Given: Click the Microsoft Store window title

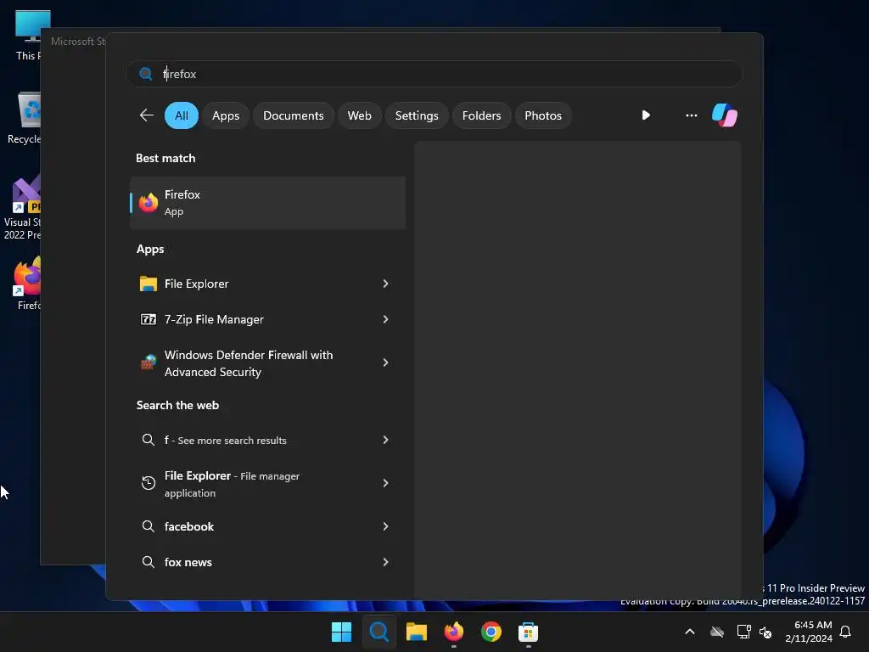Looking at the screenshot, I should point(78,42).
